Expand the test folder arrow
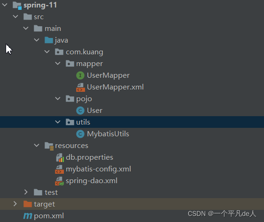Screen dimensions: 264x222 coord(26,192)
